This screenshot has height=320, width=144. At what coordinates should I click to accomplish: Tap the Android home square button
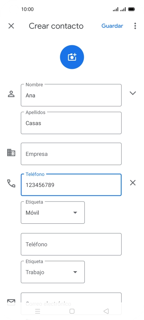pos(72,311)
